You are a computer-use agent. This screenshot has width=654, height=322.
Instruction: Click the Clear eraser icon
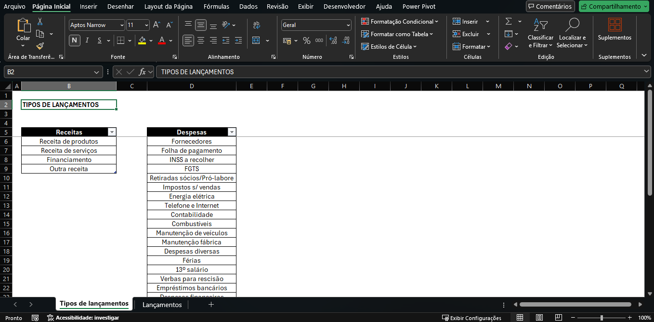509,46
